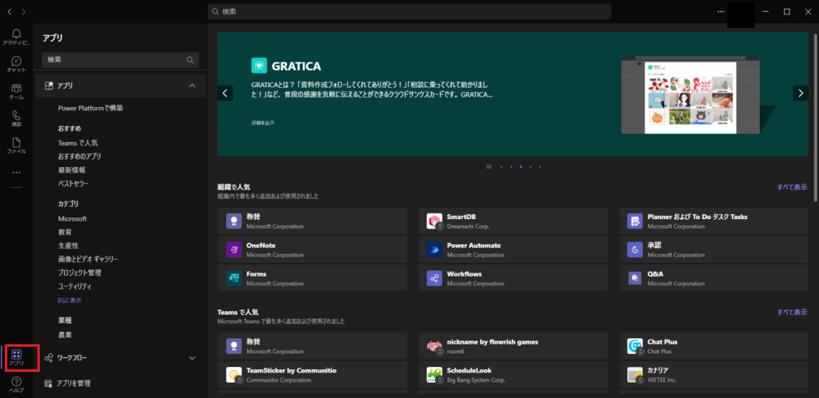Click すべて表示 for 組織で人気

pos(792,187)
